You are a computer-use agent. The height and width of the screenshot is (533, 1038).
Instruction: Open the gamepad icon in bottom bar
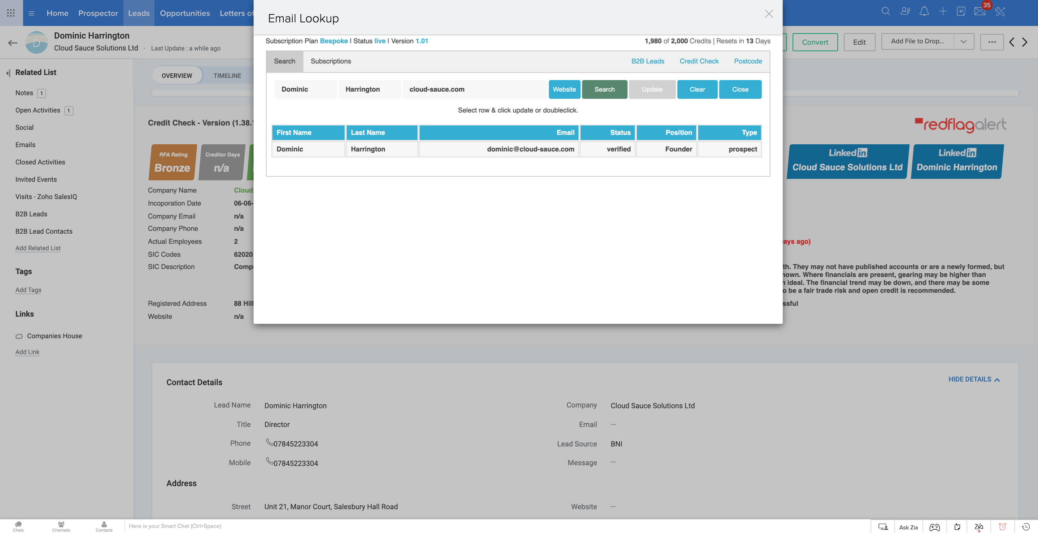click(934, 527)
